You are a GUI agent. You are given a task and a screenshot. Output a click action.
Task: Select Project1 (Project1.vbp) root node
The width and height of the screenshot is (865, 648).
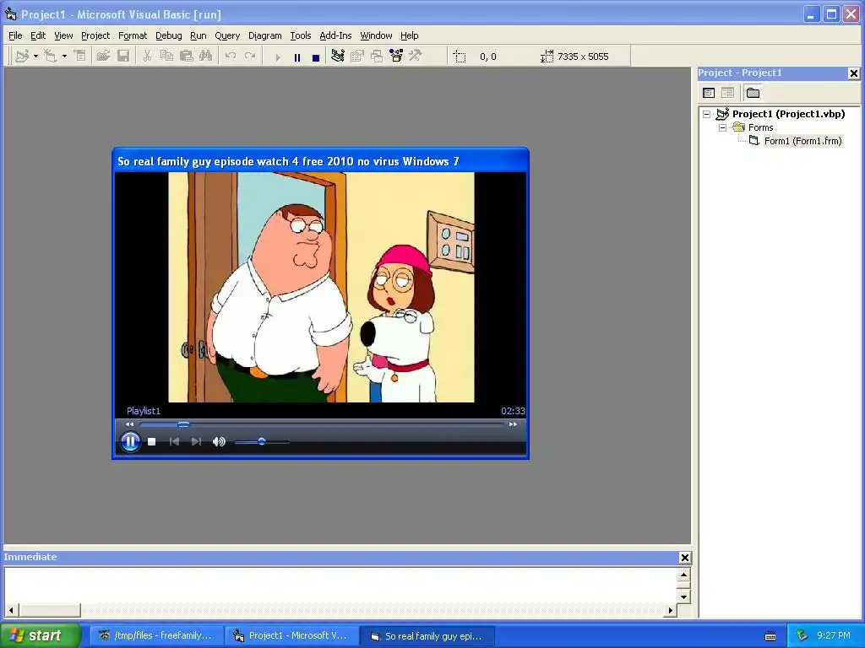(x=788, y=114)
